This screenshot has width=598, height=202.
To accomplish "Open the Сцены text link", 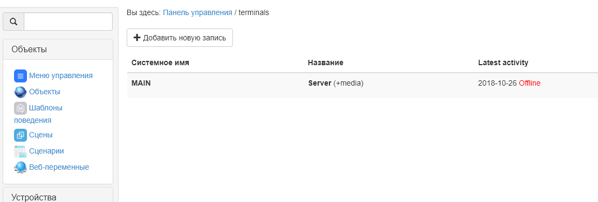I will tap(41, 135).
